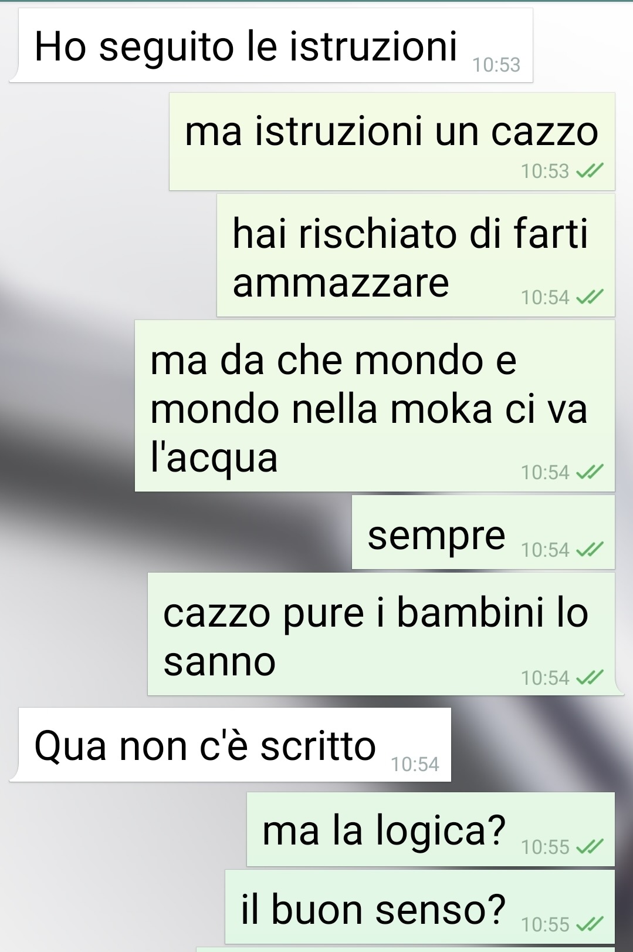
Task: Click double-check icon on 'hai rischiato' message
Action: (590, 298)
